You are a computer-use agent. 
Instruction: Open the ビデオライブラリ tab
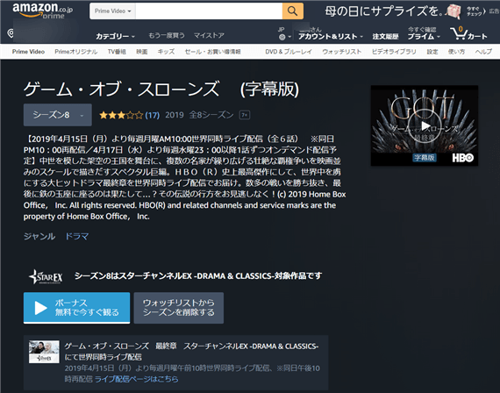click(x=394, y=52)
